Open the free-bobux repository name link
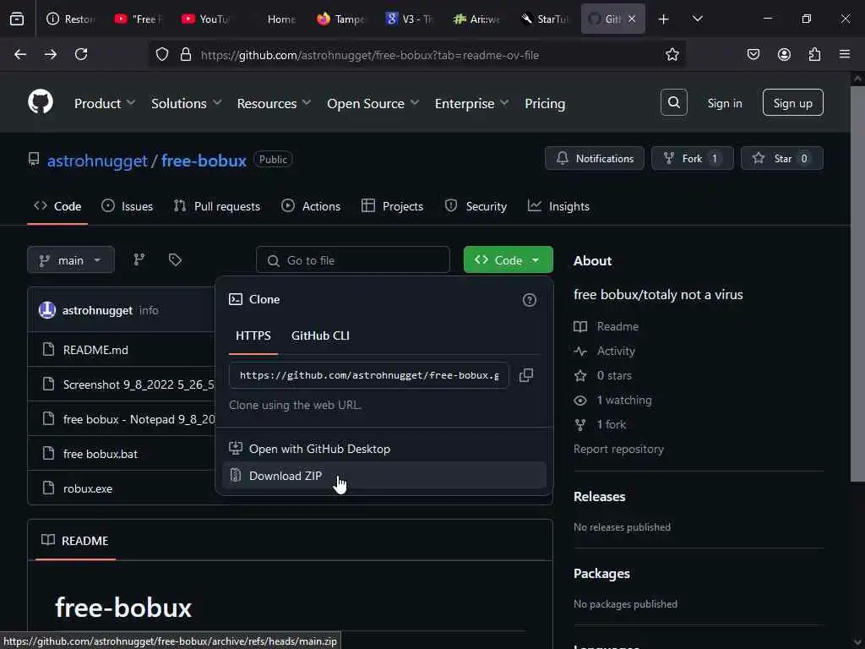 [x=204, y=161]
